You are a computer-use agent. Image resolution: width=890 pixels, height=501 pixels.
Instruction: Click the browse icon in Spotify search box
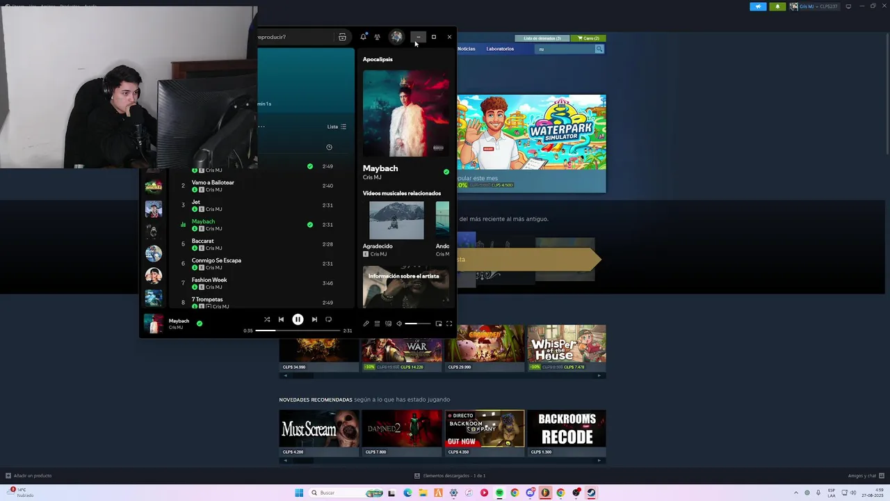tap(342, 37)
